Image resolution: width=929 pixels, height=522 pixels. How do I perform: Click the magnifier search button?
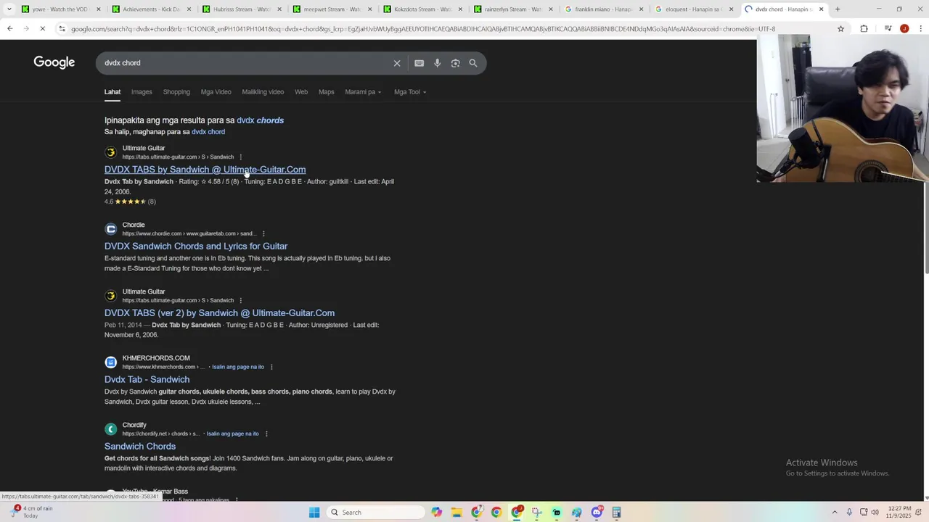tap(473, 63)
